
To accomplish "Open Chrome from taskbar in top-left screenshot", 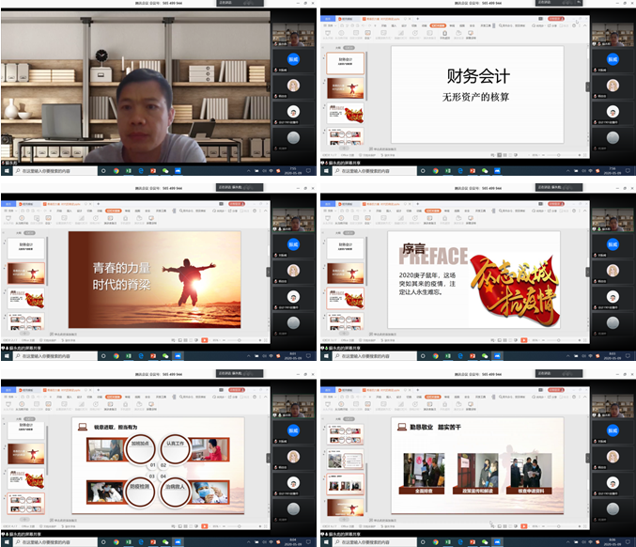I will [116, 172].
